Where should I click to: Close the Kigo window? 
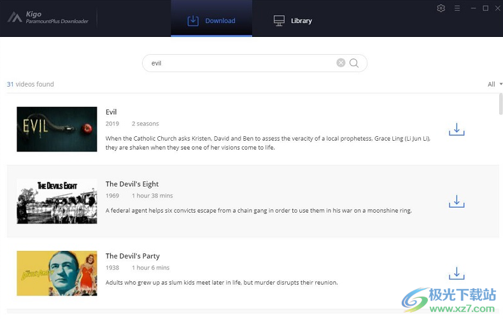[x=497, y=8]
